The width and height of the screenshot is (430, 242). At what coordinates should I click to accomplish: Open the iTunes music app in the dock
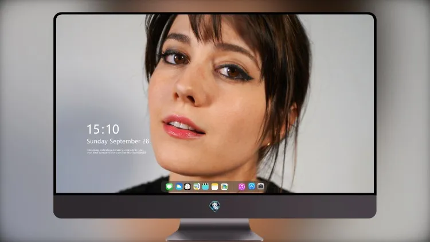pos(241,186)
